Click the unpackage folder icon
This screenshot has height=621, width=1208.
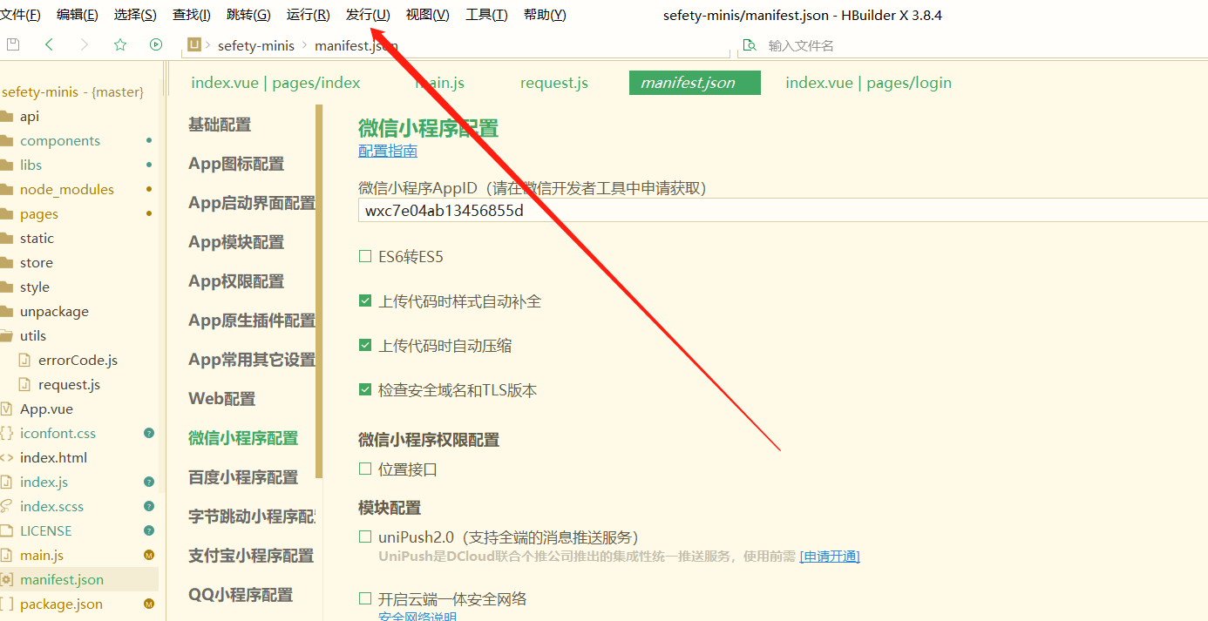click(6, 312)
